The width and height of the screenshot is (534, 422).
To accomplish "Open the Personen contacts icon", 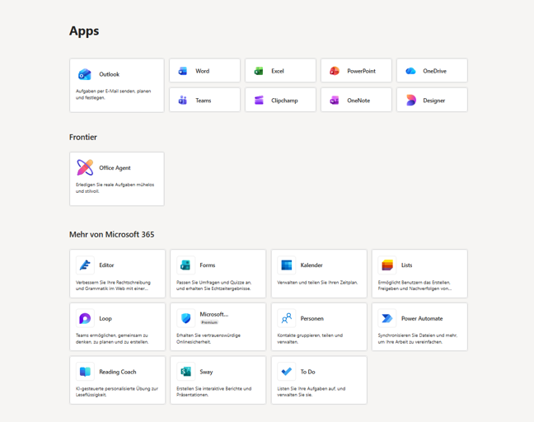I will tap(287, 318).
